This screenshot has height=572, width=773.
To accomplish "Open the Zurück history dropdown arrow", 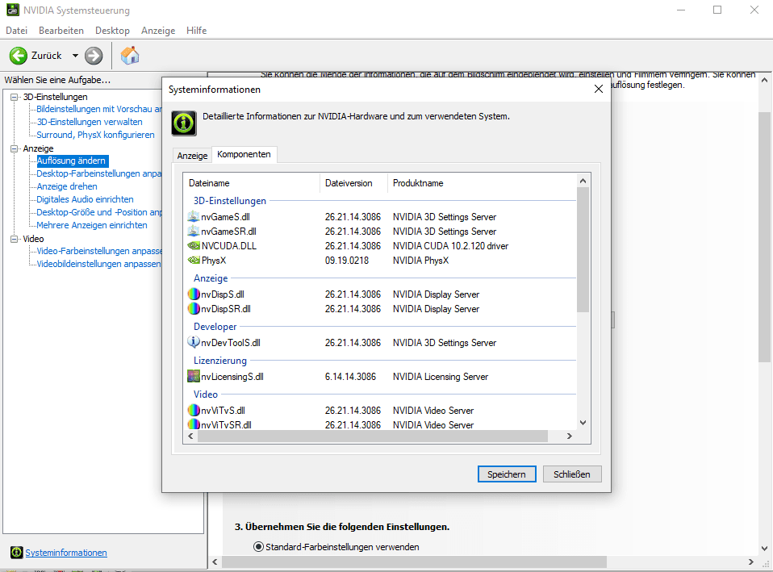I will coord(75,56).
